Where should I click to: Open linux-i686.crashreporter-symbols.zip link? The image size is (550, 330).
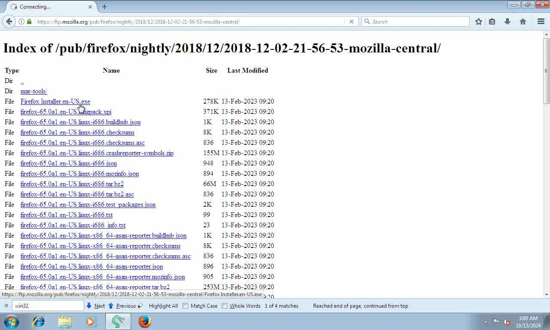(97, 153)
